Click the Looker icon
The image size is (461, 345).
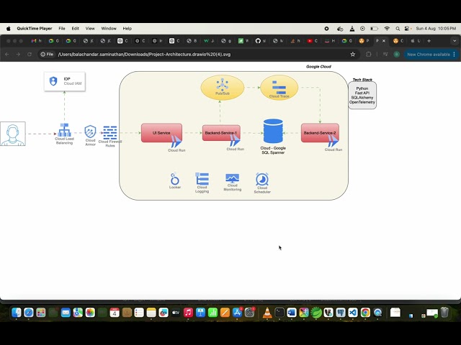[x=174, y=179]
